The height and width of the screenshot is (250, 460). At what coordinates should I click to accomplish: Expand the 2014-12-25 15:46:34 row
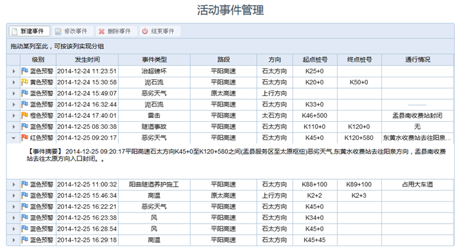click(x=14, y=196)
